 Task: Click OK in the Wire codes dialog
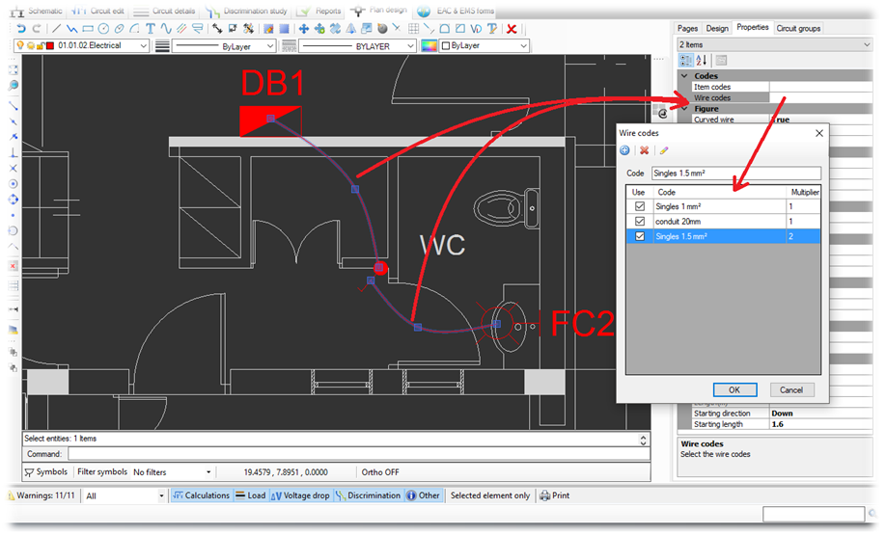(734, 390)
